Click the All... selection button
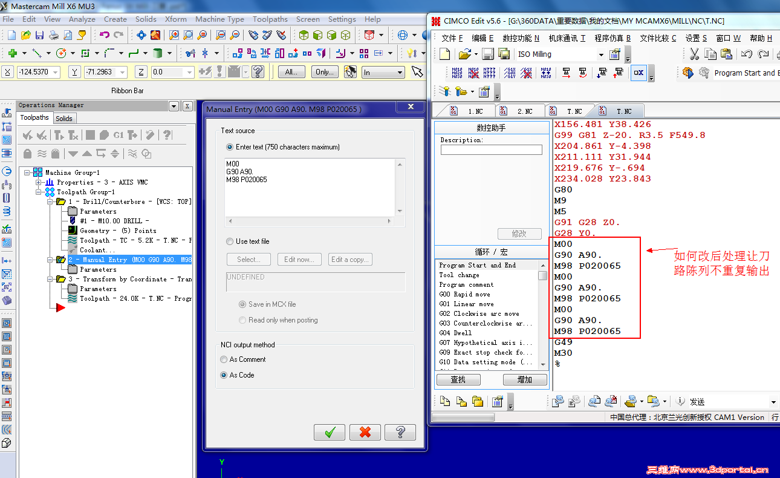The image size is (780, 478). pos(291,72)
